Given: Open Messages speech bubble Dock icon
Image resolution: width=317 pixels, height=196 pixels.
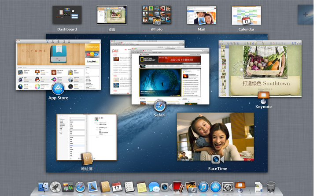Looking at the screenshot, I should (x=154, y=187).
